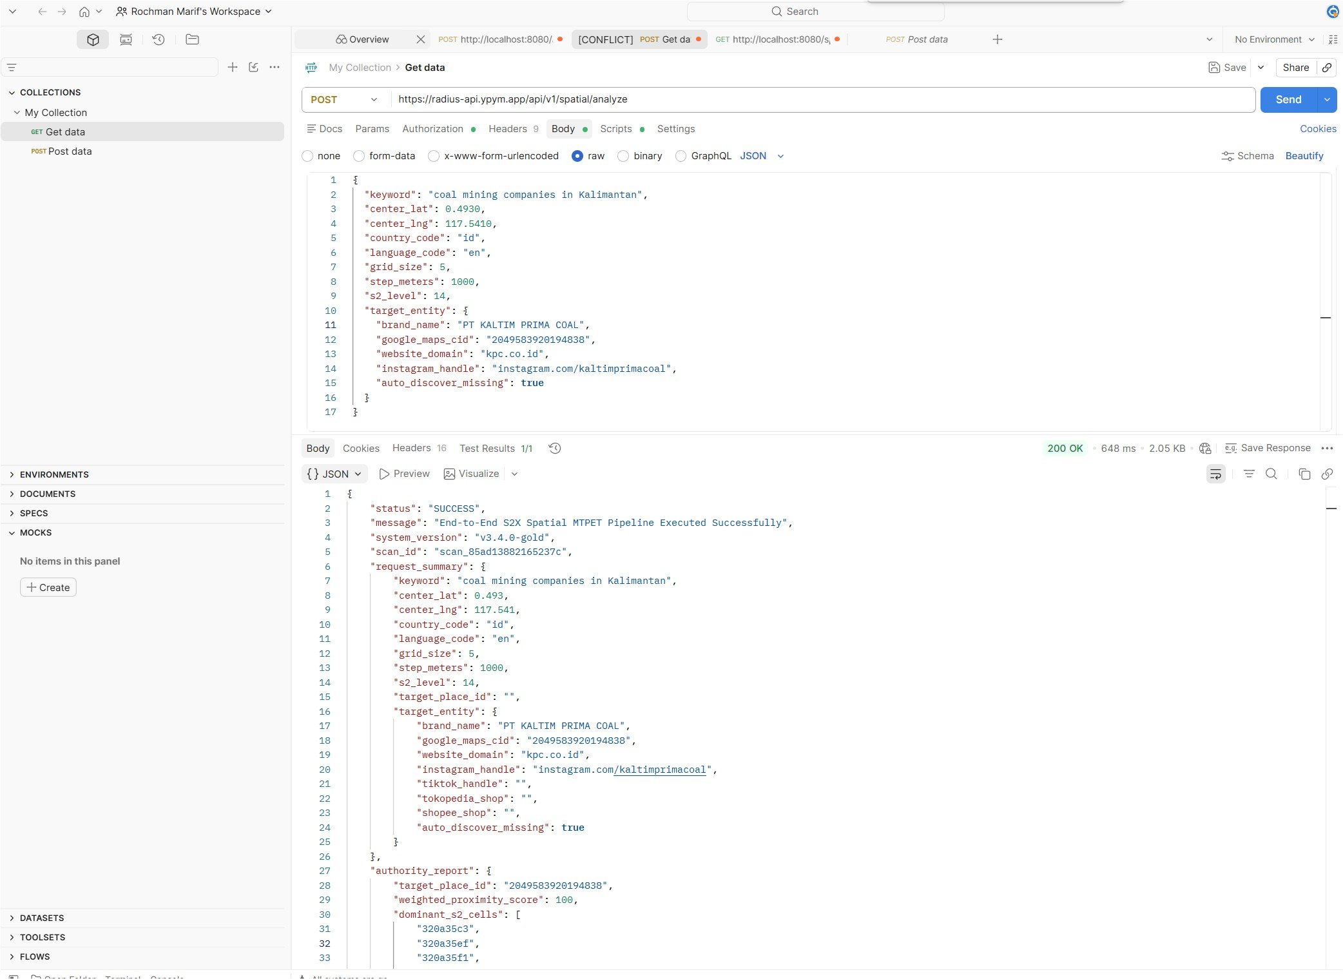The height and width of the screenshot is (979, 1343).
Task: Add a new request tab with plus
Action: (998, 39)
